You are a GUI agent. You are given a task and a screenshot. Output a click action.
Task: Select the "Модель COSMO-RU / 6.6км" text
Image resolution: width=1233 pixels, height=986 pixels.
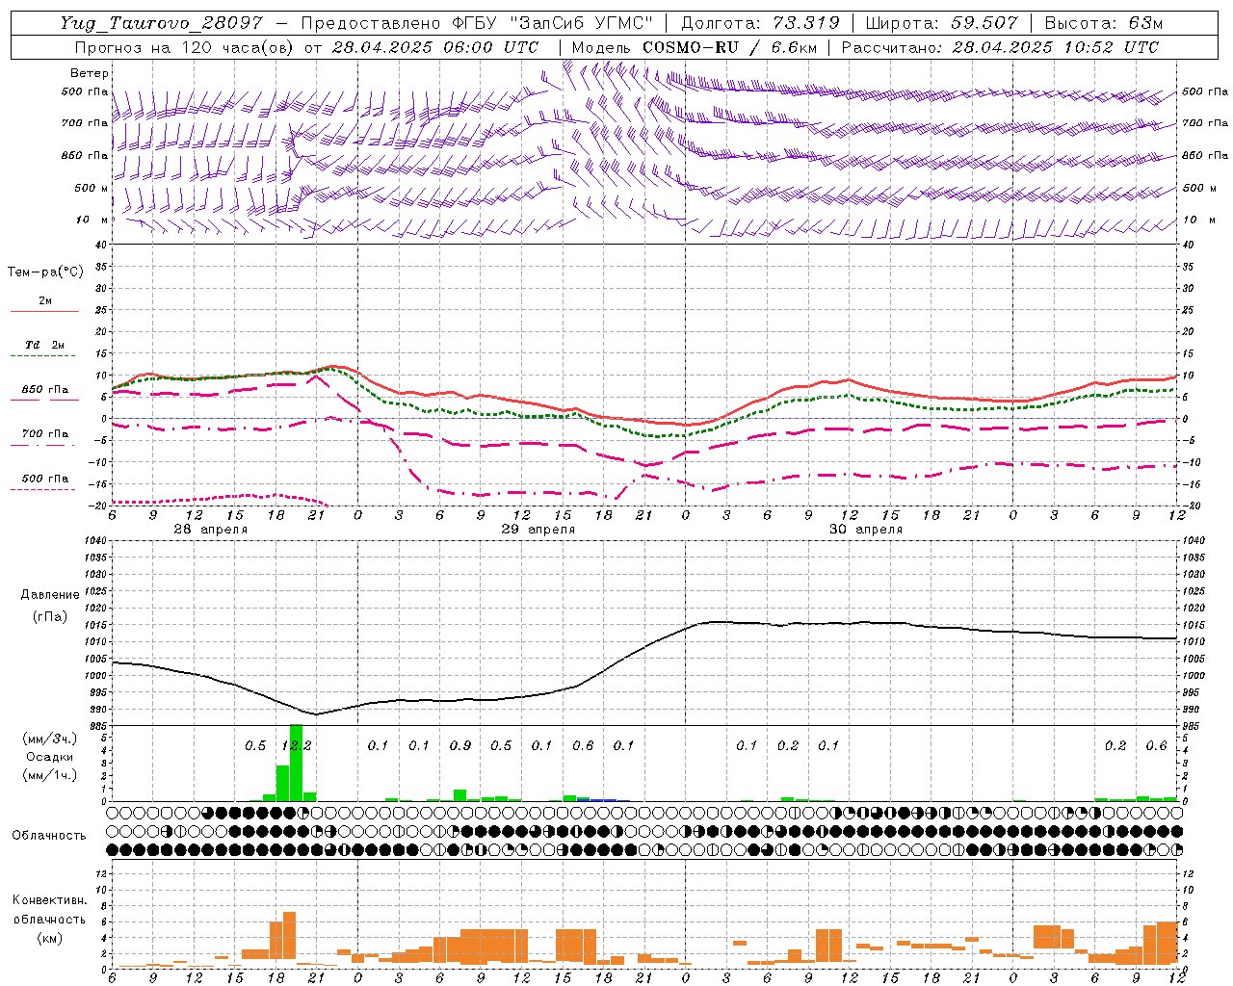click(x=696, y=47)
